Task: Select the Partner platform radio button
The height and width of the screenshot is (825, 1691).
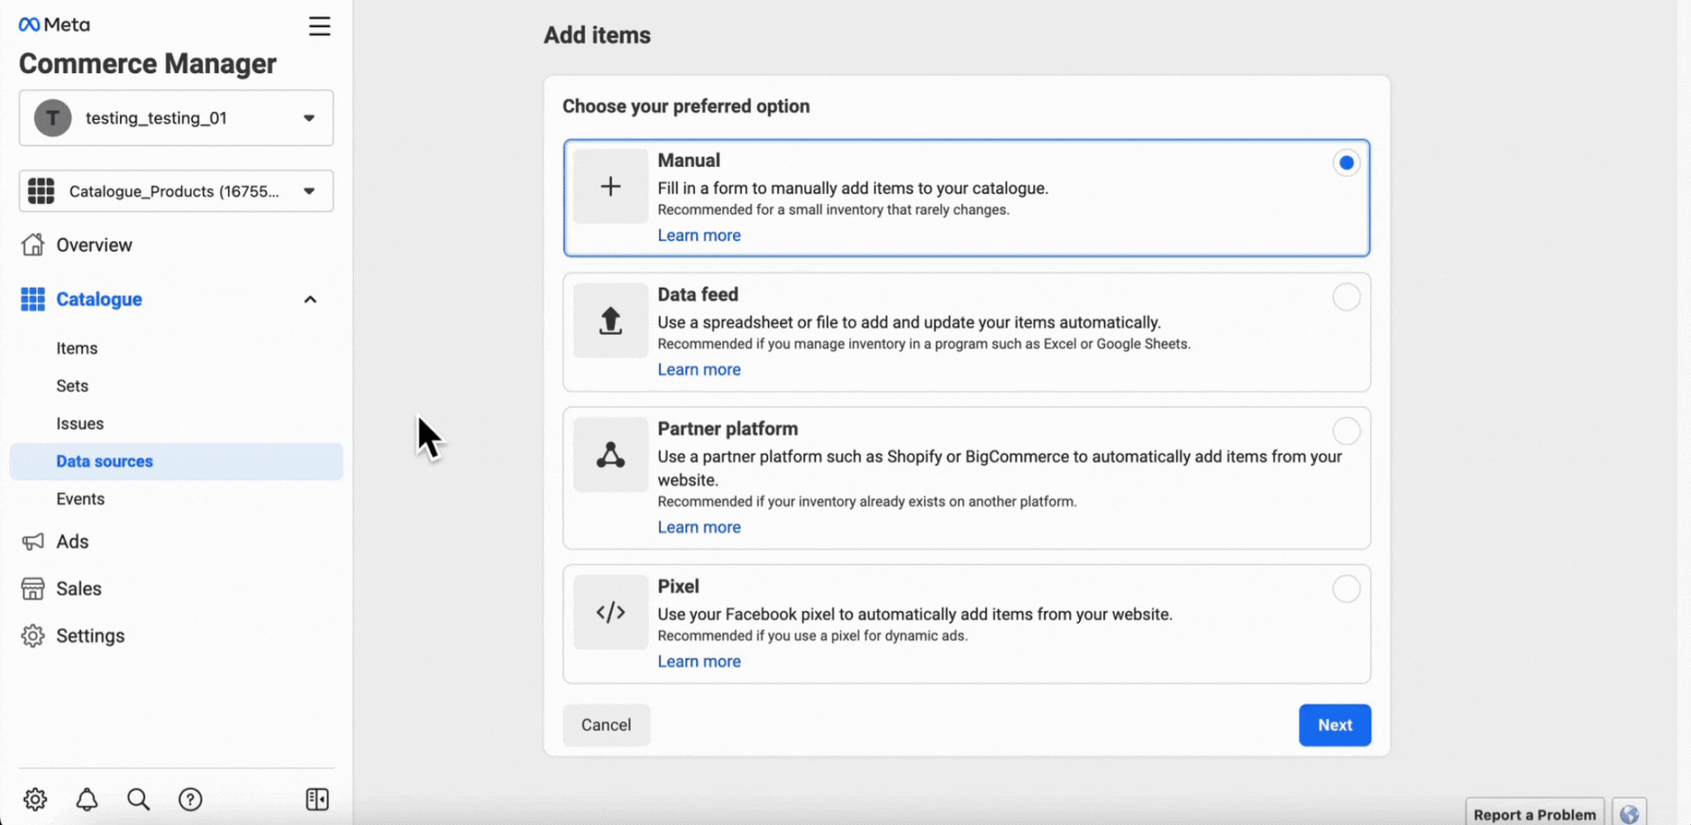Action: pyautogui.click(x=1346, y=431)
